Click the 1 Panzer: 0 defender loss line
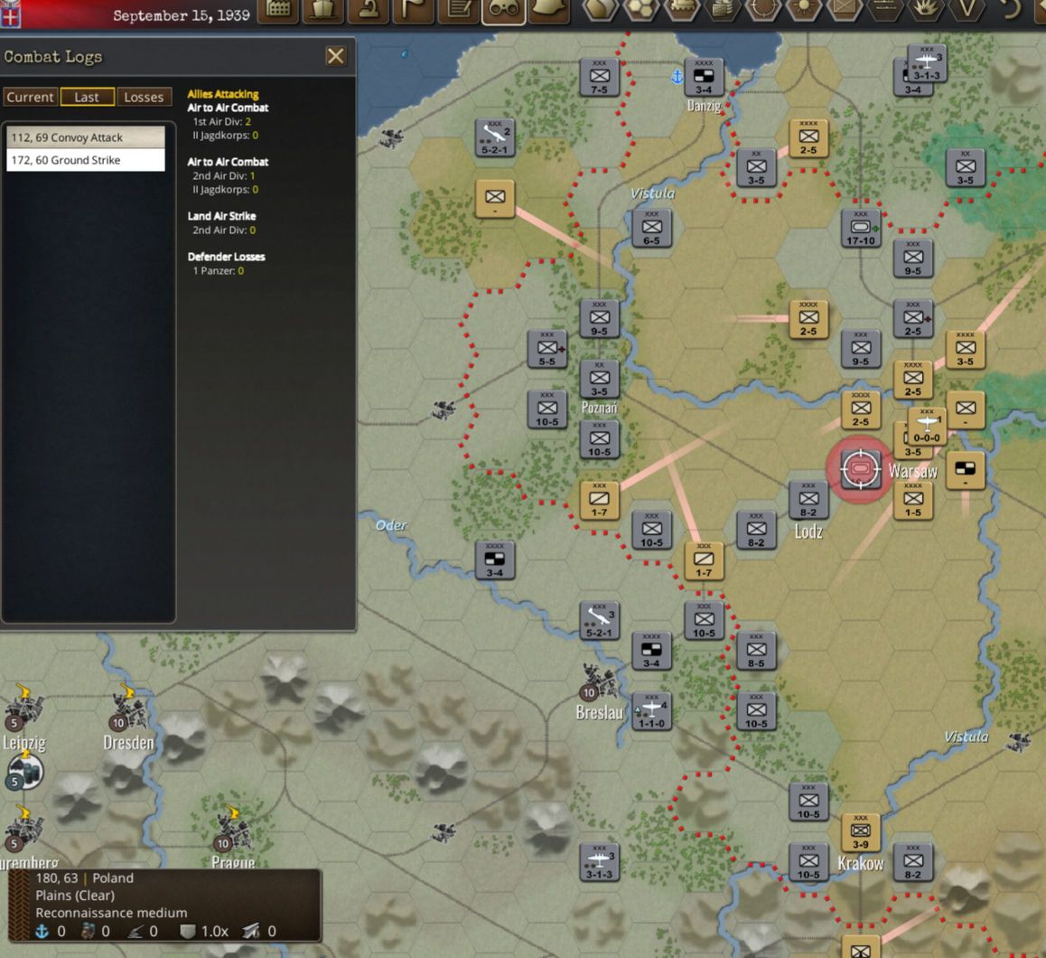 pos(218,270)
